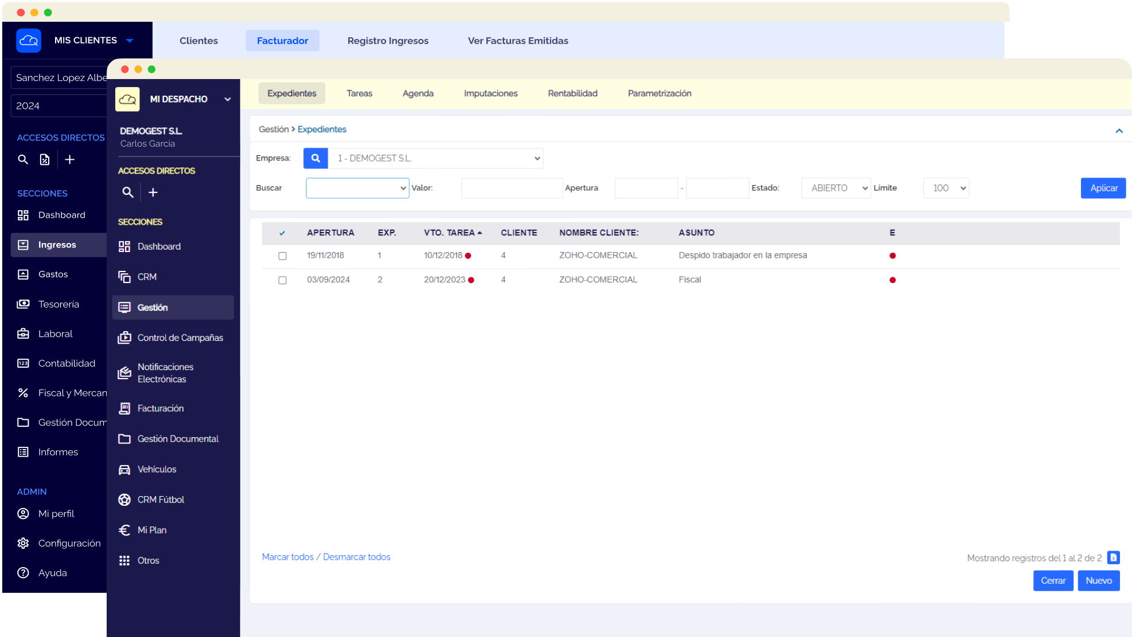Click red dot next to 10/12/2018 date
The height and width of the screenshot is (637, 1132).
click(x=468, y=256)
